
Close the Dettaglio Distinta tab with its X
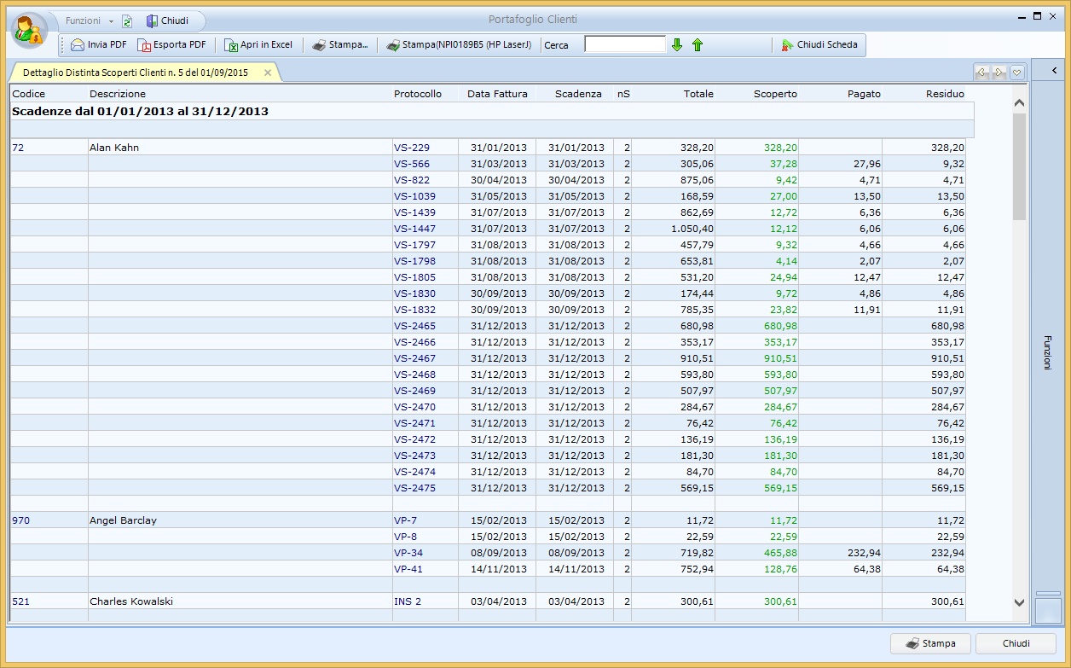(x=268, y=73)
